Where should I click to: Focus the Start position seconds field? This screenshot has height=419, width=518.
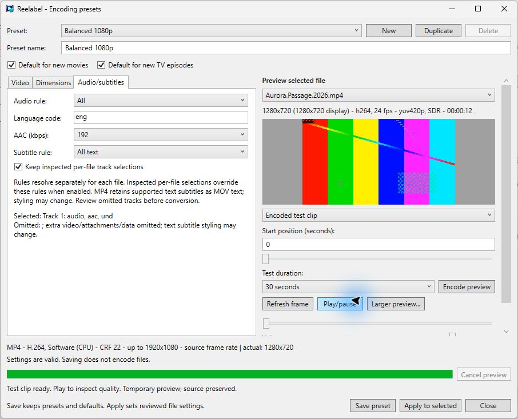(378, 244)
